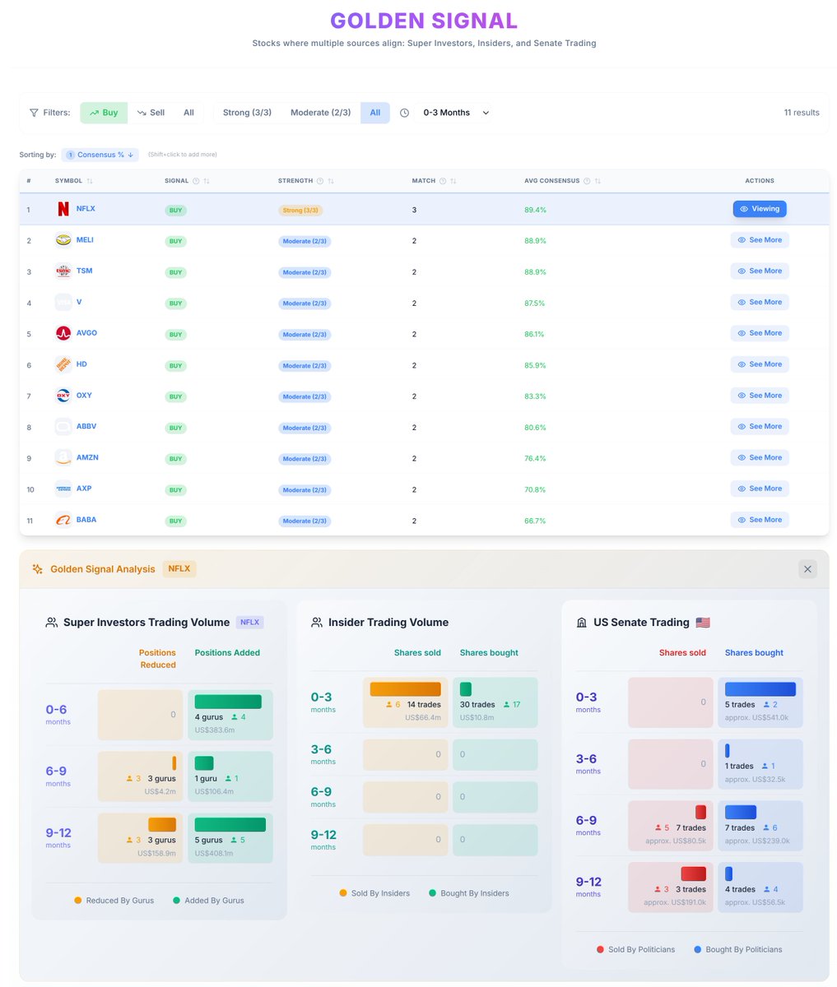
Task: Open the HD symbol link
Action: (x=81, y=364)
